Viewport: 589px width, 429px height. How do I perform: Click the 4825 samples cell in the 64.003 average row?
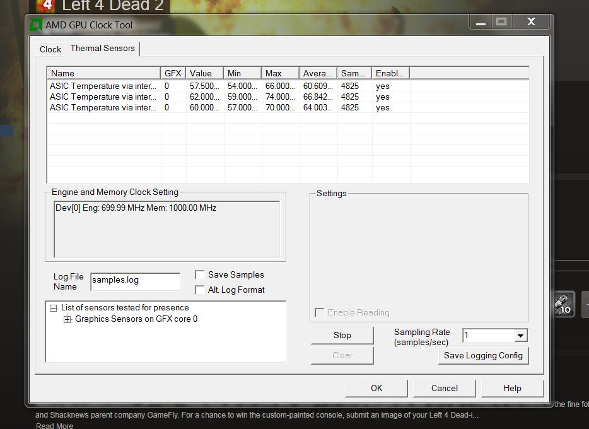coord(350,108)
